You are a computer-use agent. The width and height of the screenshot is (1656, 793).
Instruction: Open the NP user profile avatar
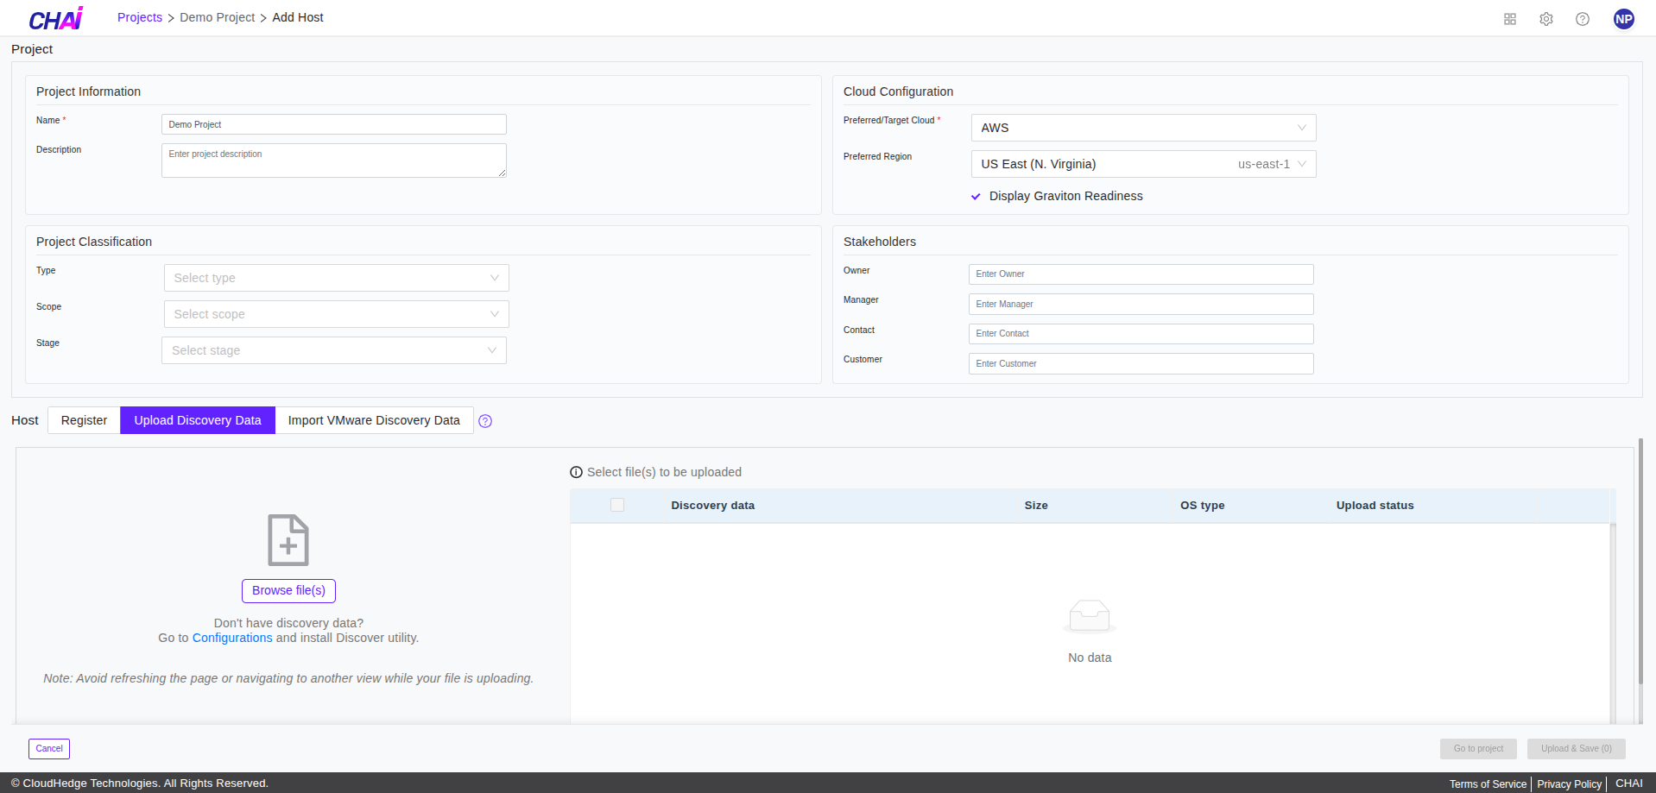tap(1624, 19)
